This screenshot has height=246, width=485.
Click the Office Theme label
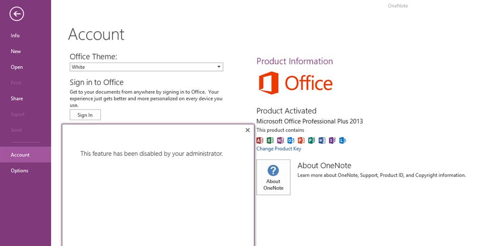pos(93,57)
